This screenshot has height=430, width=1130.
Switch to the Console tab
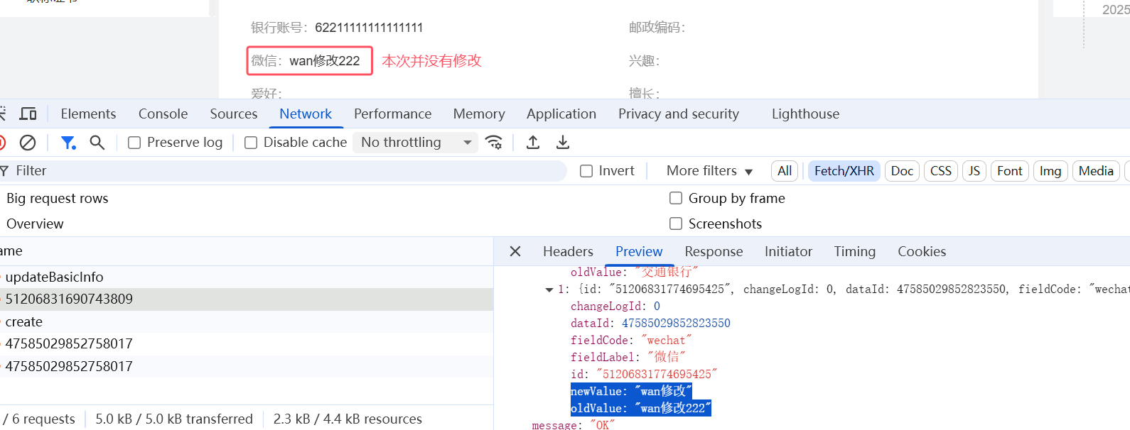click(x=163, y=114)
